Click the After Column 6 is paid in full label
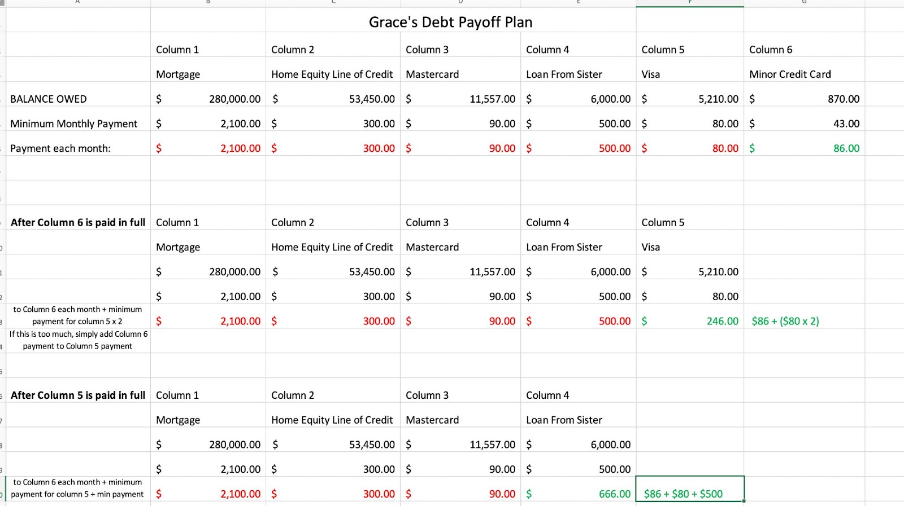 [x=78, y=222]
